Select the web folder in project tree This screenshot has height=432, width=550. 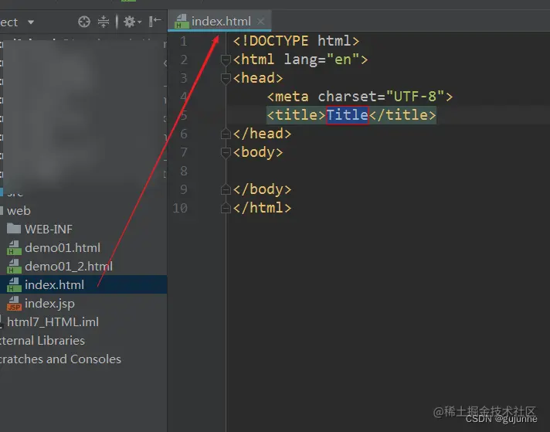(19, 211)
